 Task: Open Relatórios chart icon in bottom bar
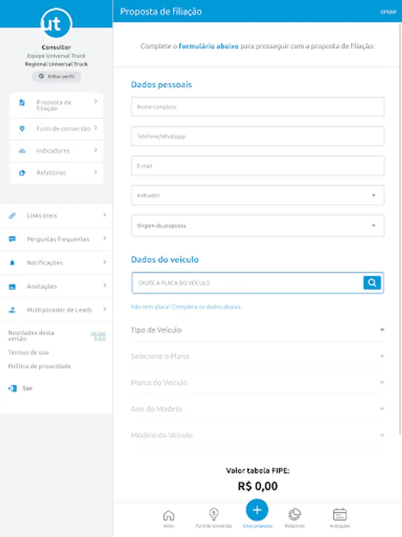294,516
